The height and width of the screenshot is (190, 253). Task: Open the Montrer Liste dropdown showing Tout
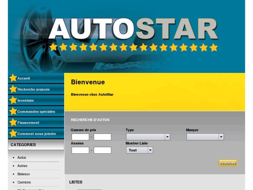pos(140,150)
